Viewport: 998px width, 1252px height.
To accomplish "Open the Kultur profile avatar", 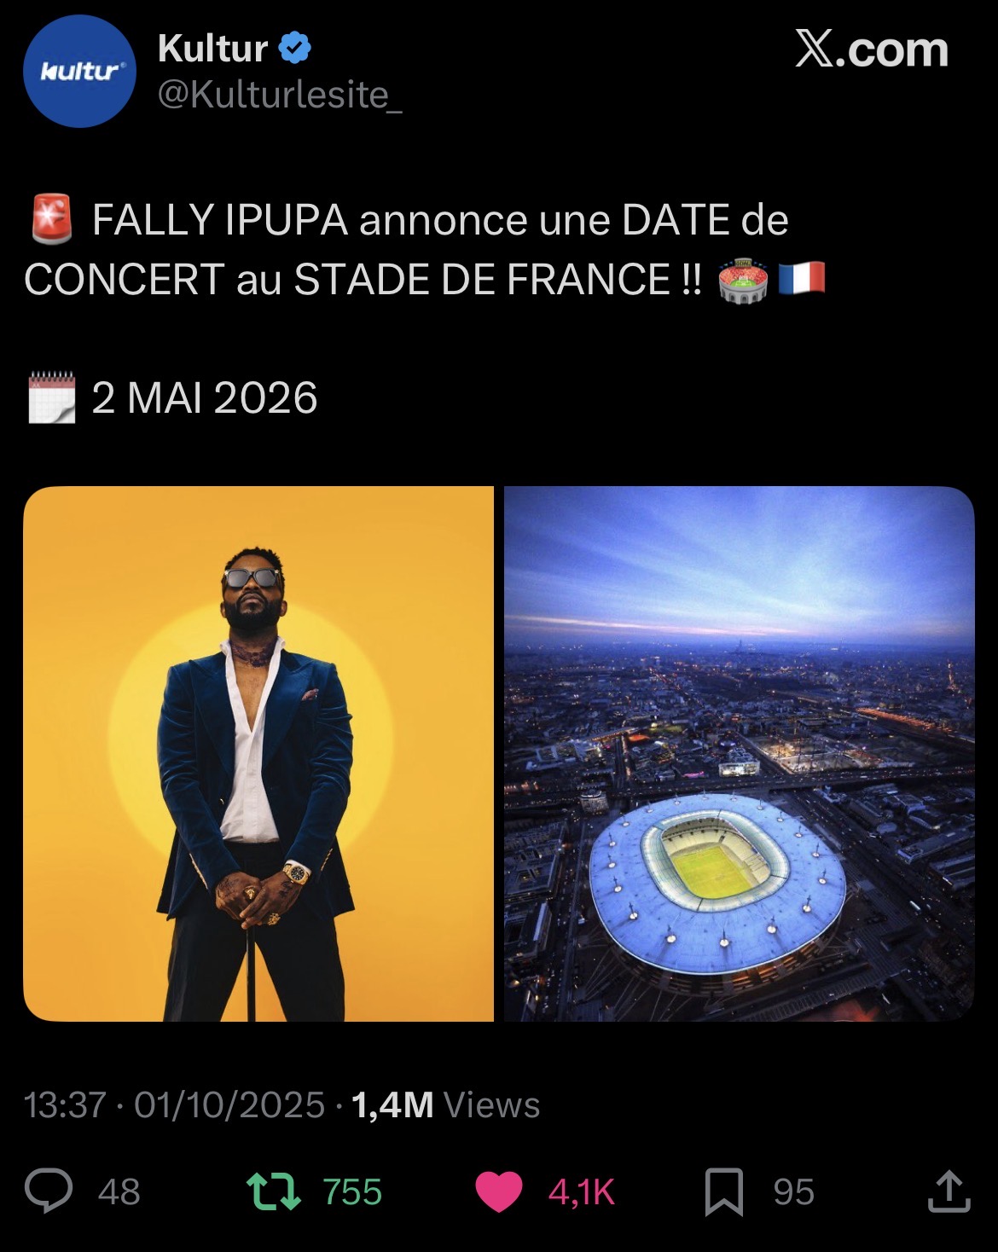I will pos(79,72).
